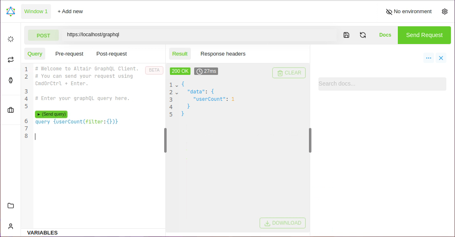Open the POST method dropdown
The width and height of the screenshot is (455, 237).
[x=43, y=35]
